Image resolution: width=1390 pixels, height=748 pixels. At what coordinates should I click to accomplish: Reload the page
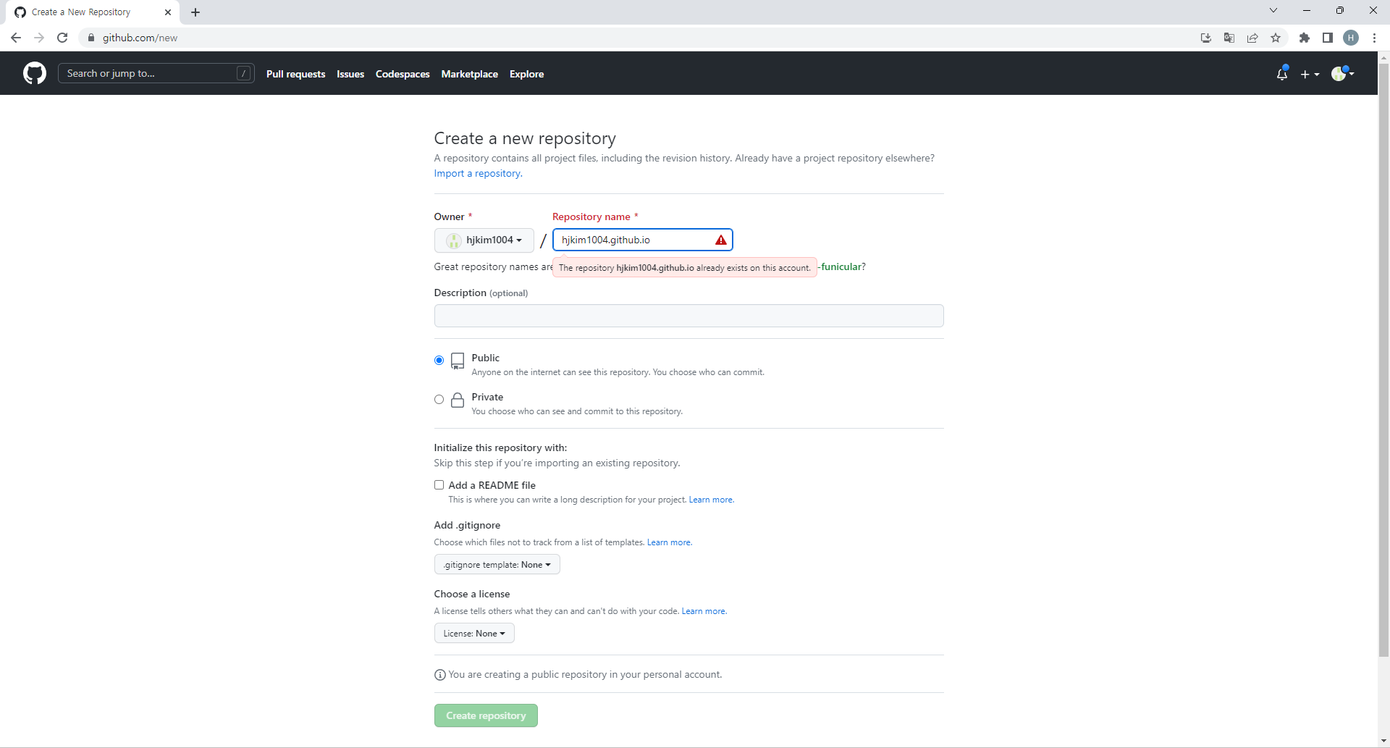coord(62,38)
